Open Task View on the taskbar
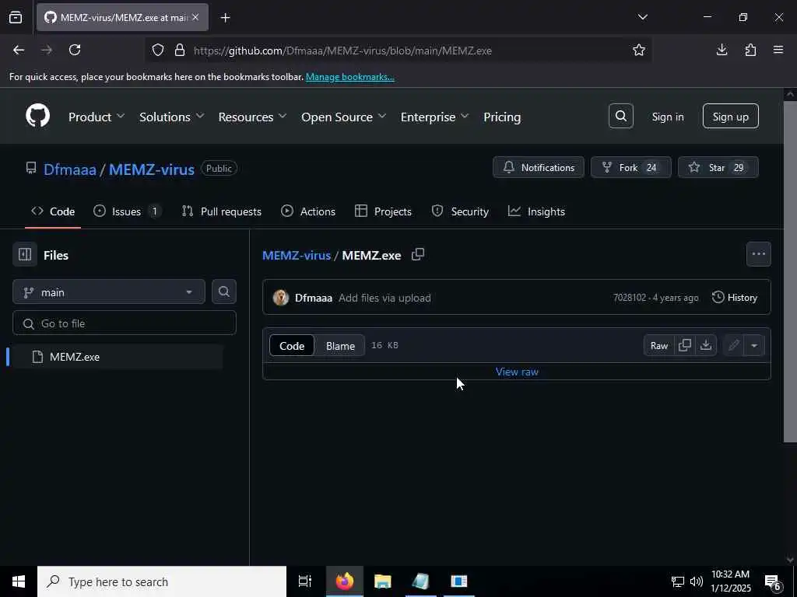Image resolution: width=797 pixels, height=597 pixels. [304, 581]
